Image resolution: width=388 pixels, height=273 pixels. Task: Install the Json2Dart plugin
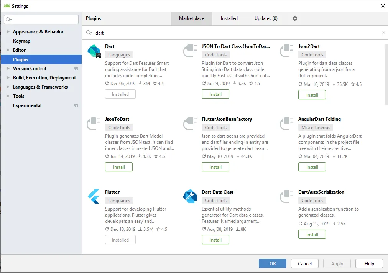(x=312, y=95)
